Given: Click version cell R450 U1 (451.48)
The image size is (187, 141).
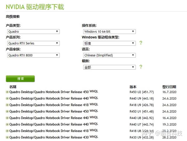Looking at the screenshot, I should 142,111.
